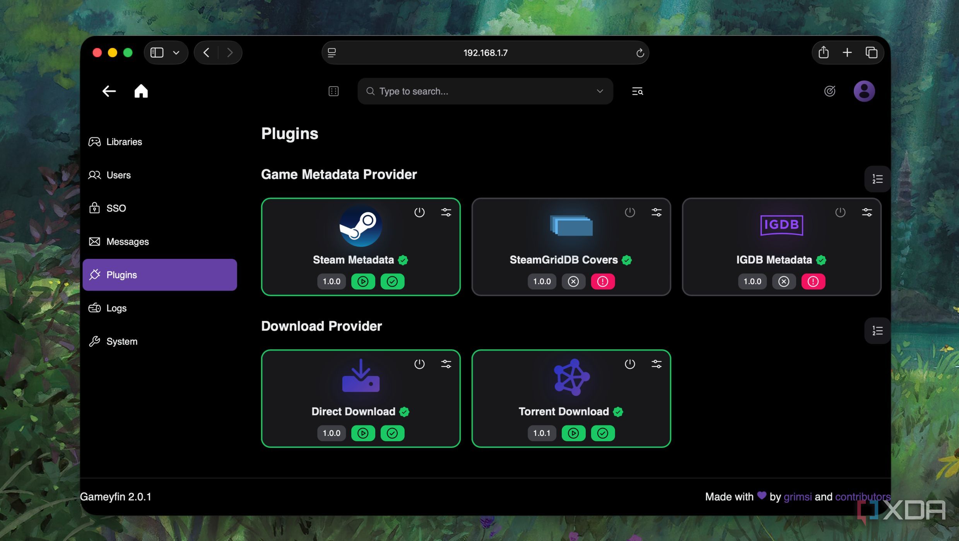Image resolution: width=959 pixels, height=541 pixels.
Task: Open Libraries in sidebar
Action: tap(159, 142)
